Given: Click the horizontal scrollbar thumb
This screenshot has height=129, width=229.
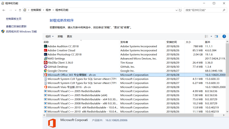Looking at the screenshot, I should pos(130,115).
